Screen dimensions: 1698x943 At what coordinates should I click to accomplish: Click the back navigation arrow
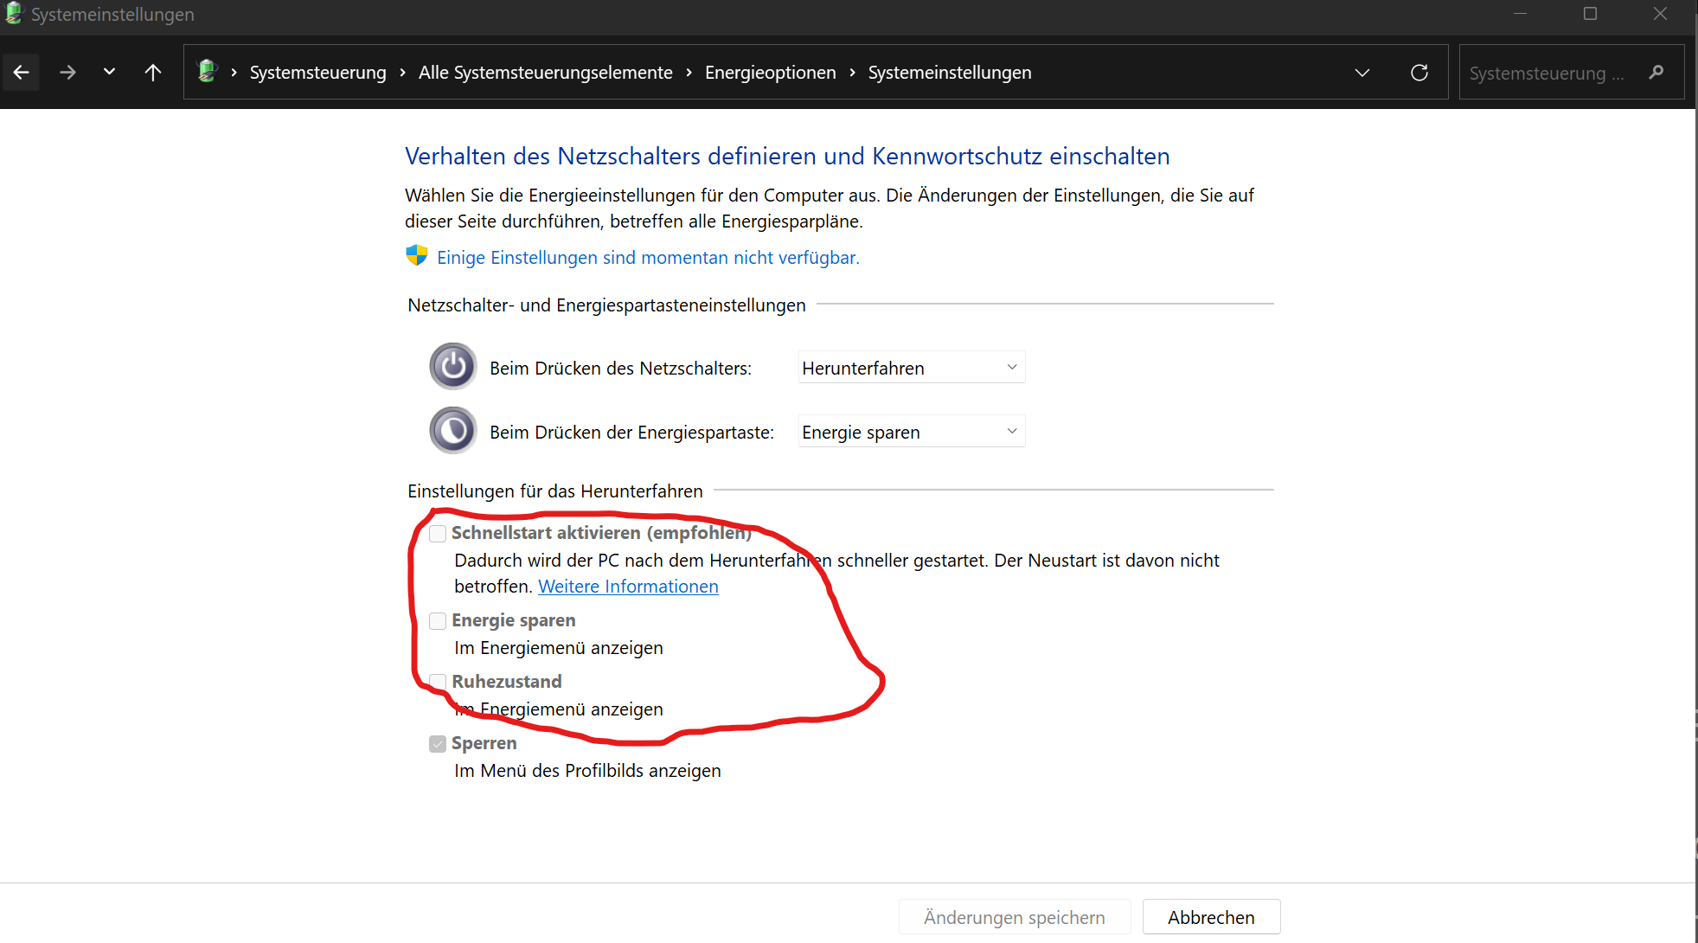(x=22, y=73)
